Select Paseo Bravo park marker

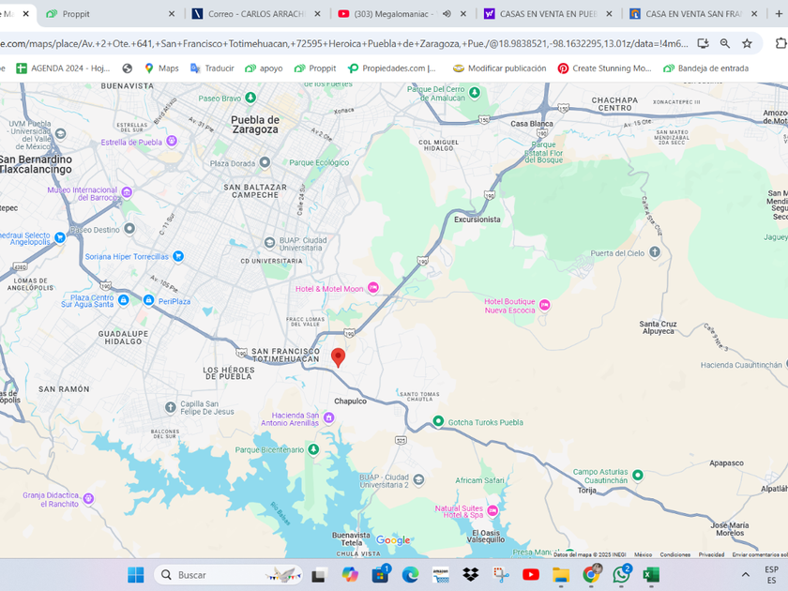coord(250,98)
